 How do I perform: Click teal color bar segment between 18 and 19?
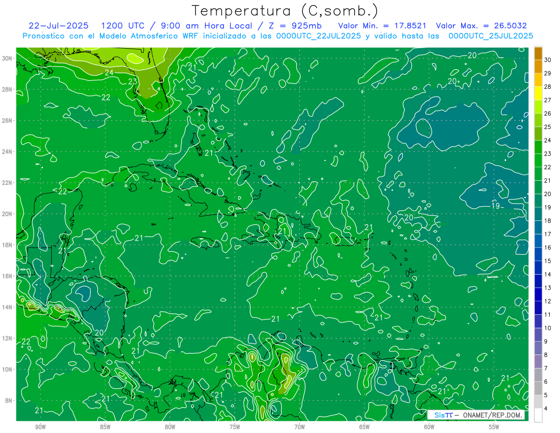tap(538, 214)
